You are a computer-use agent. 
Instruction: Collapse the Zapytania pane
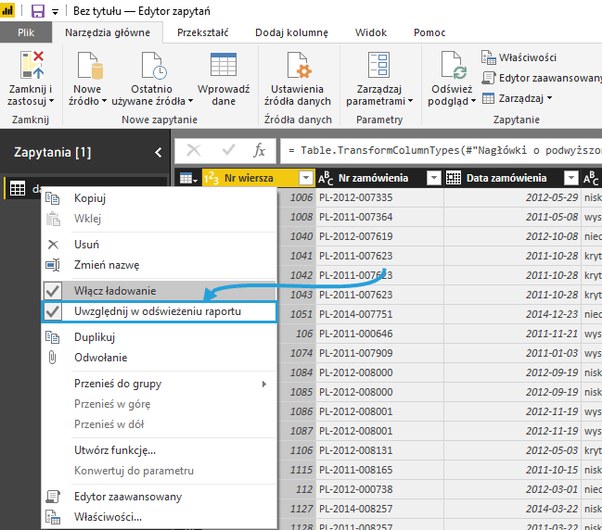pyautogui.click(x=159, y=152)
